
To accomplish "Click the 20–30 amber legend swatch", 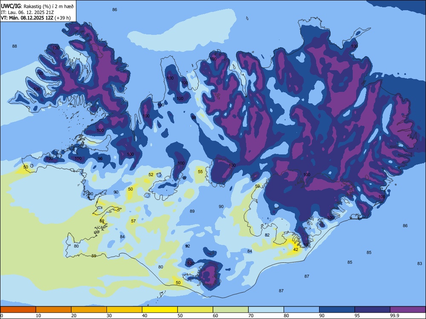I will pyautogui.click(x=89, y=310).
